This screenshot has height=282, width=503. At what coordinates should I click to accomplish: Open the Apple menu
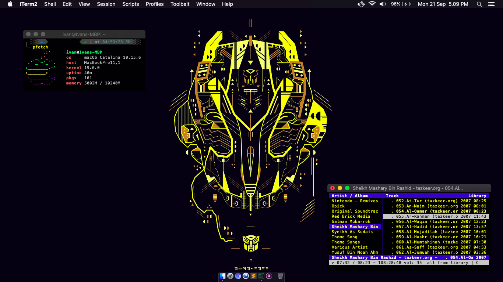(10, 4)
